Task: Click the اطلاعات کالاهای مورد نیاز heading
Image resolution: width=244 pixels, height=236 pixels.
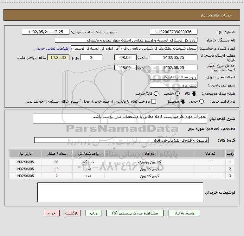Action: pyautogui.click(x=212, y=129)
